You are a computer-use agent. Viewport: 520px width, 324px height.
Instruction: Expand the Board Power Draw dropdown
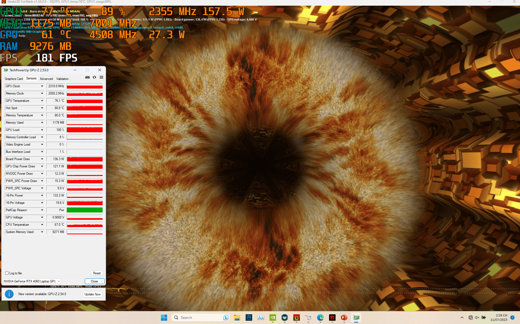42,159
